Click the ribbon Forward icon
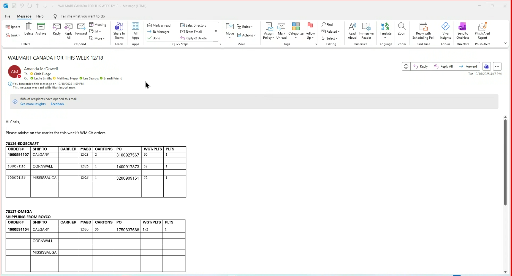 click(x=81, y=29)
